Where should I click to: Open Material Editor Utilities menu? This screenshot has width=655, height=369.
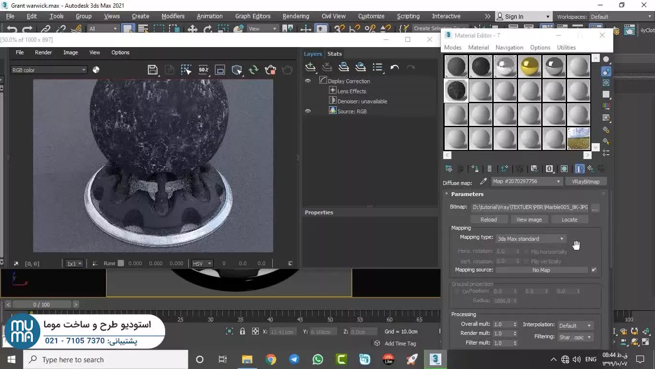[x=566, y=48]
